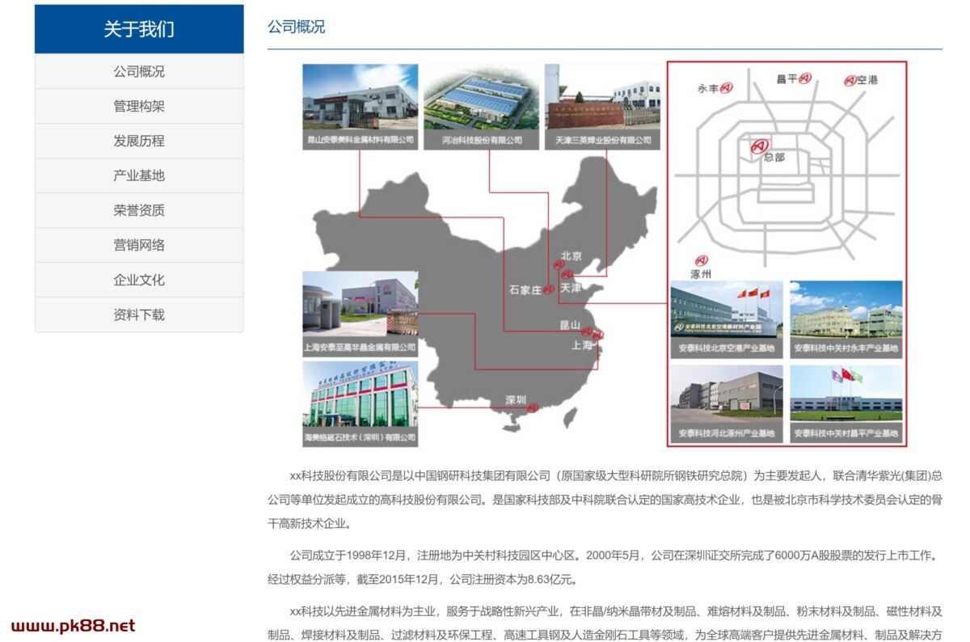Click the 空港 location marker icon
The image size is (970, 642).
click(x=850, y=80)
